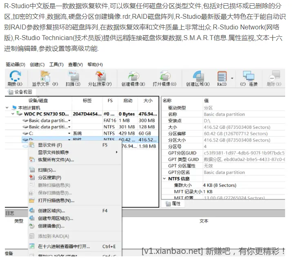Image resolution: width=292 pixels, height=260 pixels.
Task: Click the hex viewer context menu icon
Action: 32,247
